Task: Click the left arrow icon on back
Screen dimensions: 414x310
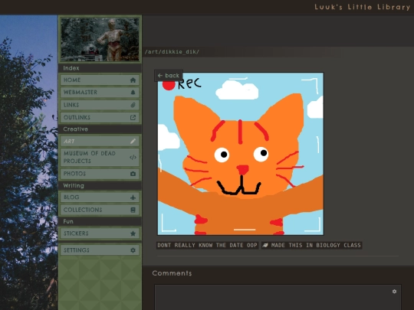Action: tap(159, 76)
